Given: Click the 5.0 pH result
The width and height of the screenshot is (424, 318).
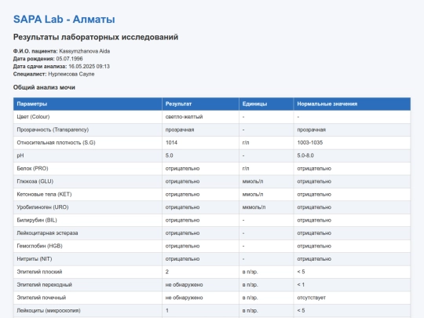Looking at the screenshot, I should pos(170,155).
